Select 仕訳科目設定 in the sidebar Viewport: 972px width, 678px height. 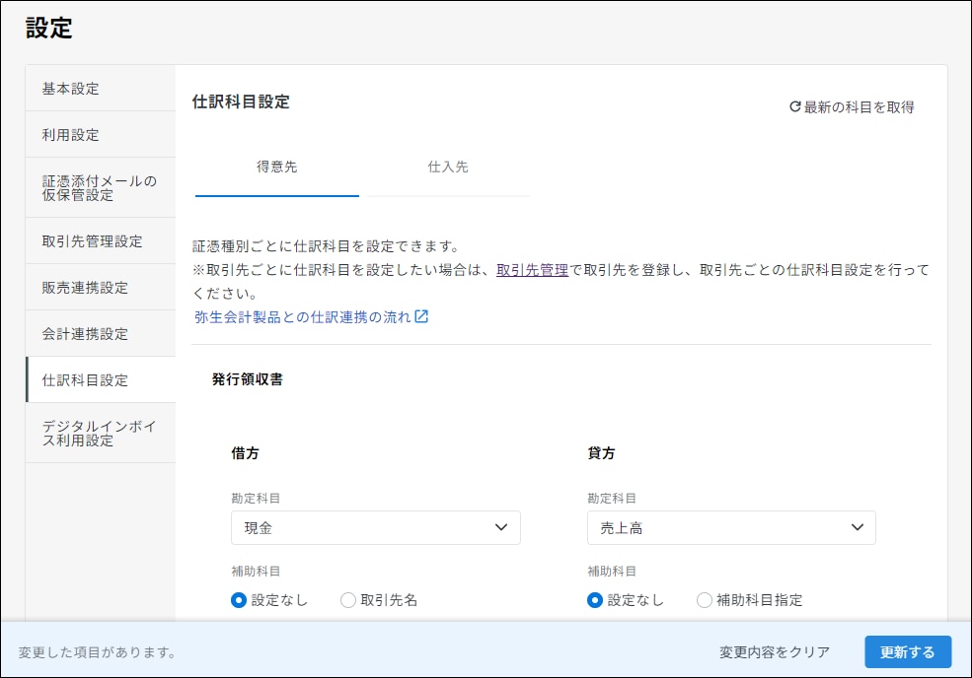pyautogui.click(x=101, y=379)
